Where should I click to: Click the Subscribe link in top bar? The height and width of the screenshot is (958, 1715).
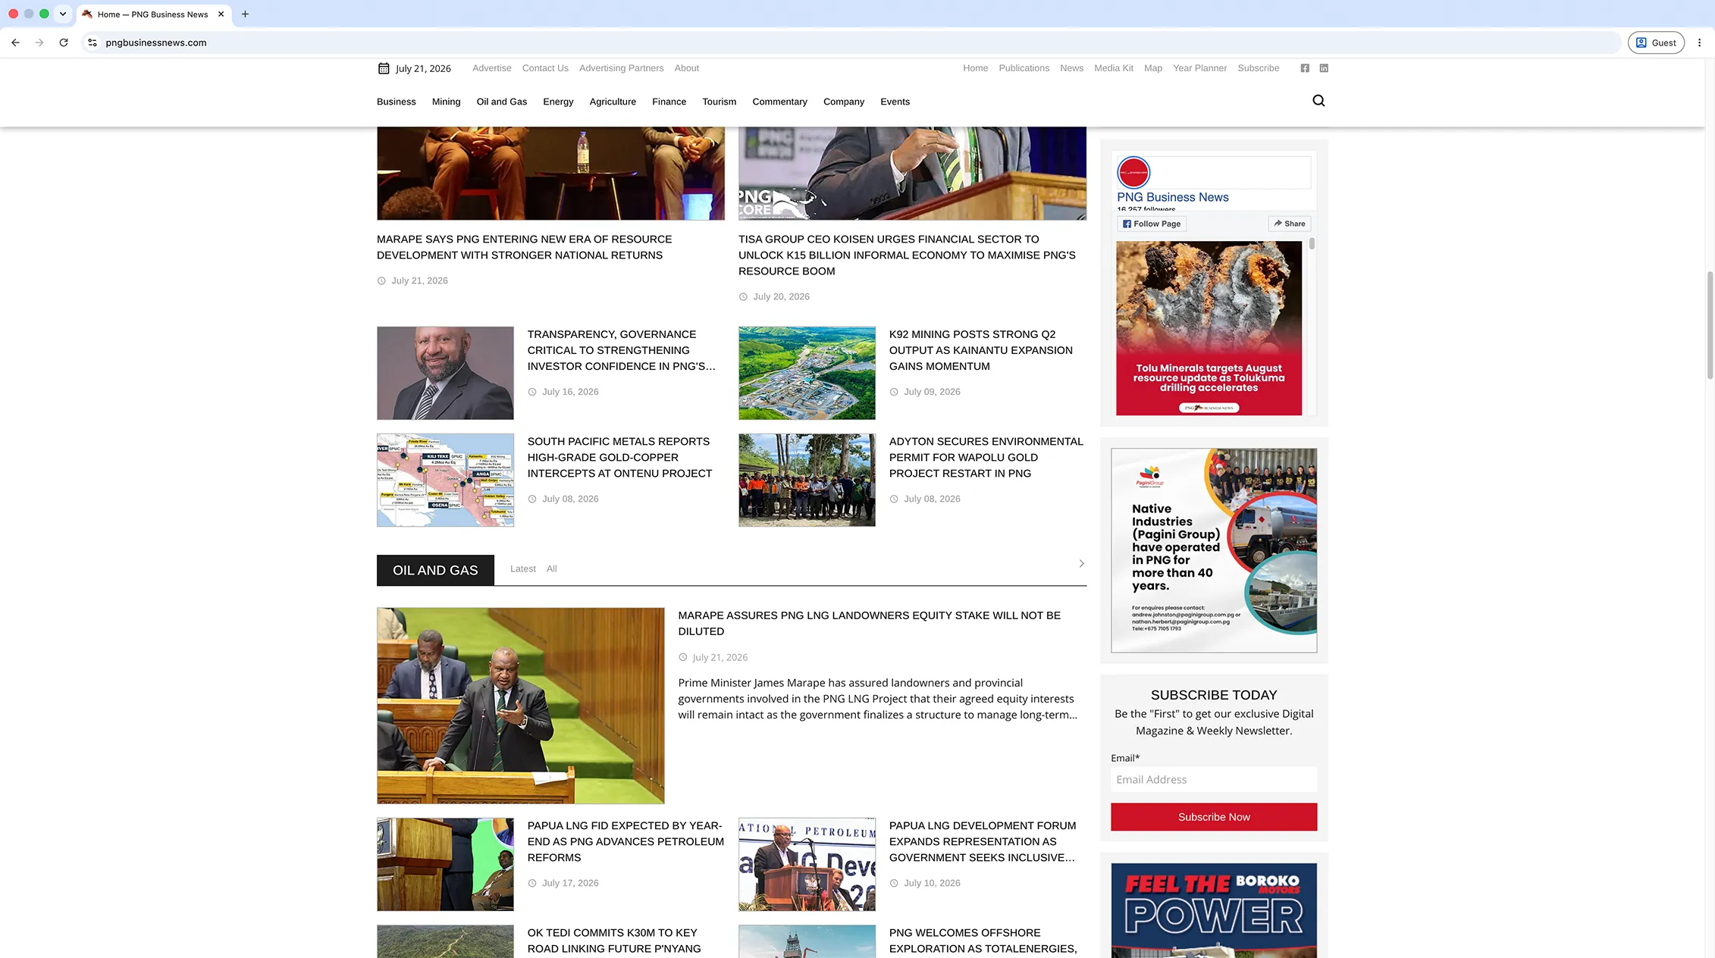coord(1258,68)
